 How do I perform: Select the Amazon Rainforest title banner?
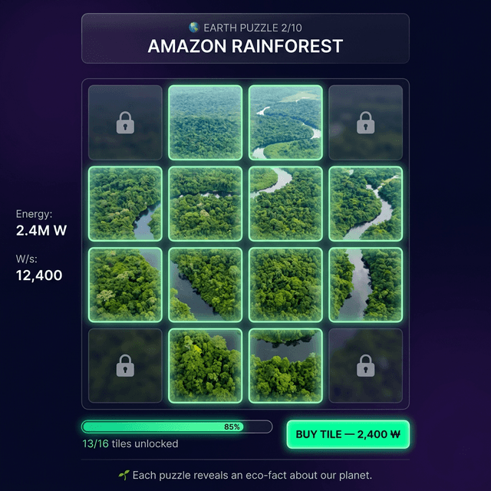(x=245, y=38)
